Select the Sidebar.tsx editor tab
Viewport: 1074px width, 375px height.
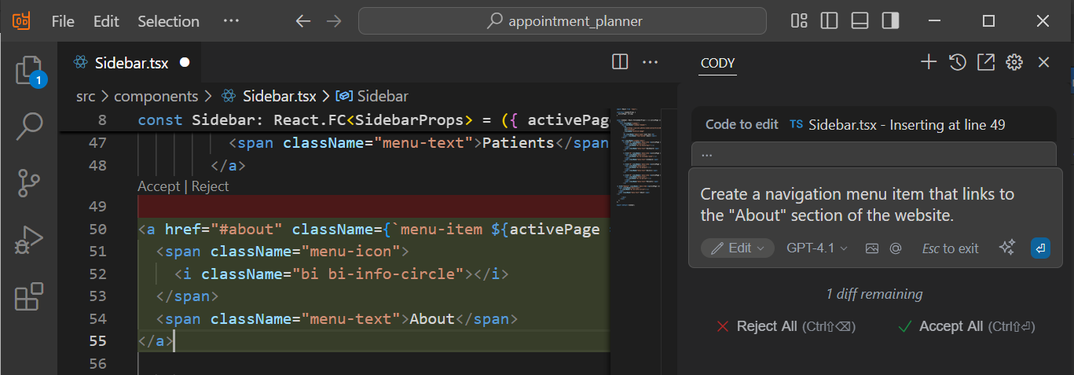pyautogui.click(x=131, y=63)
